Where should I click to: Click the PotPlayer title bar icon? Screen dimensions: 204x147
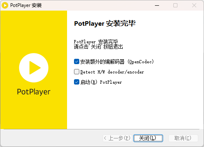[x=5, y=5]
